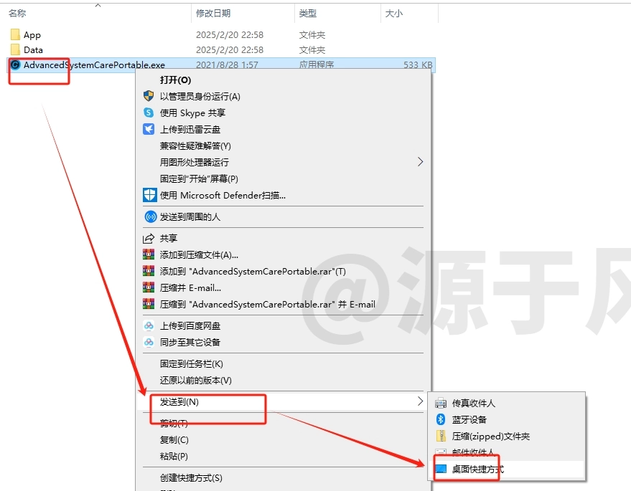Image resolution: width=631 pixels, height=491 pixels.
Task: Select the Data folder name
Action: coord(33,50)
